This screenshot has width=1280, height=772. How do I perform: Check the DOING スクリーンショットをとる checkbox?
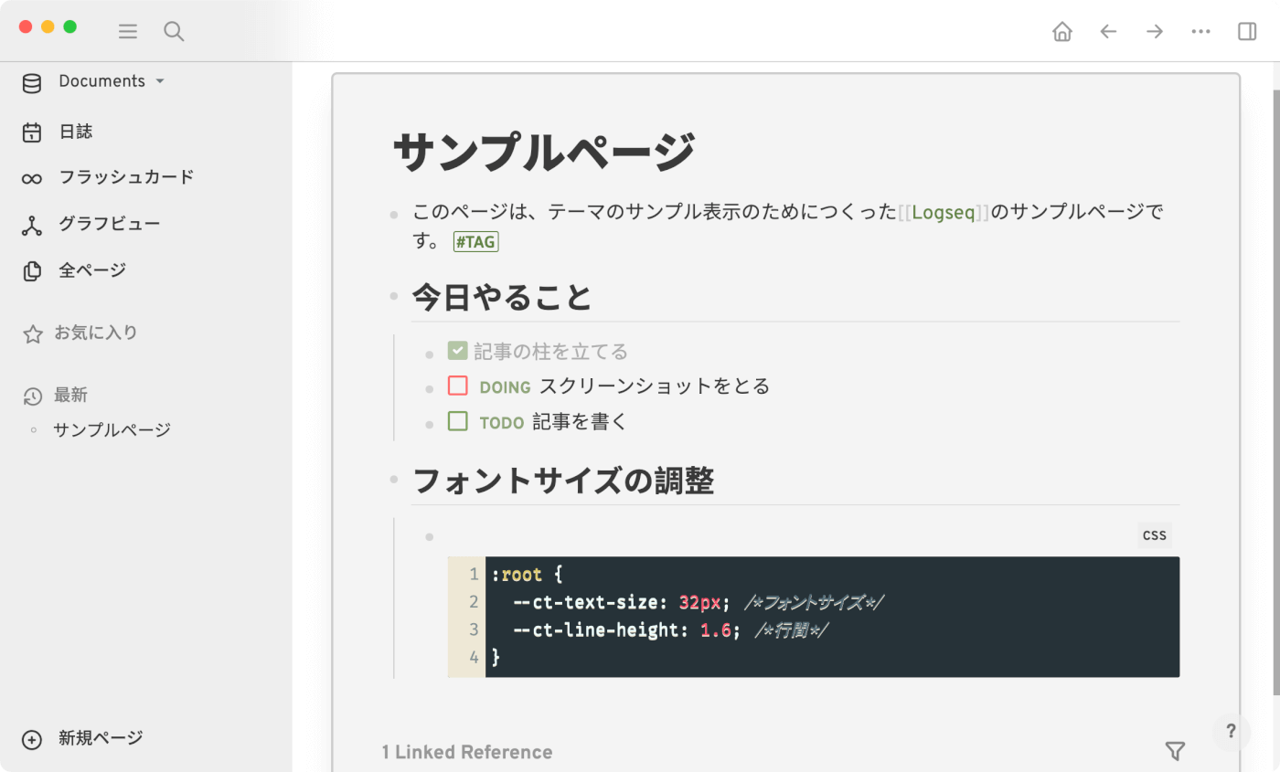point(457,386)
